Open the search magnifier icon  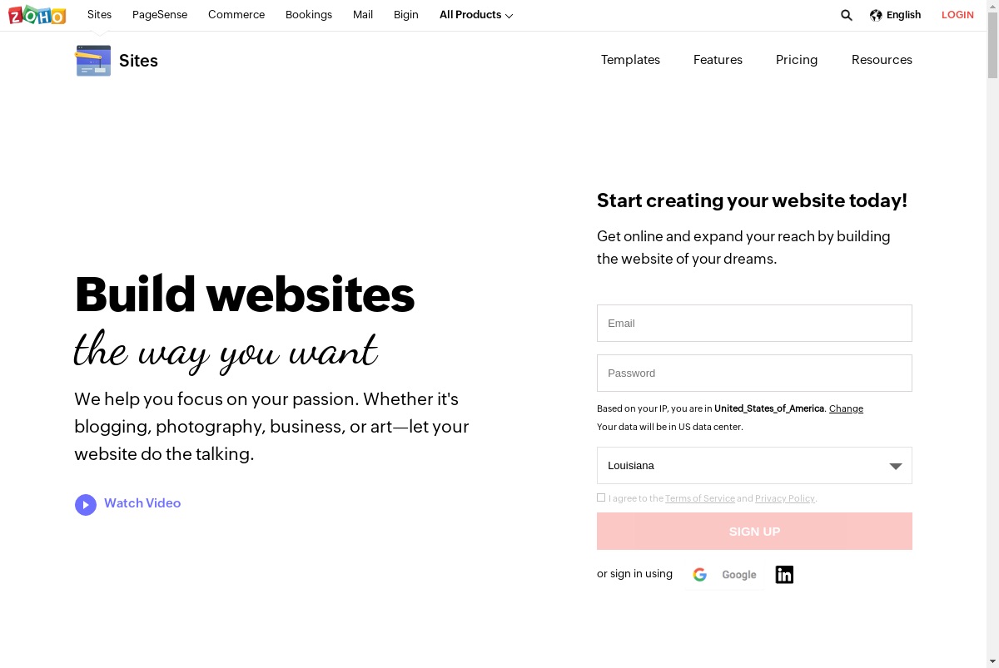pyautogui.click(x=847, y=15)
